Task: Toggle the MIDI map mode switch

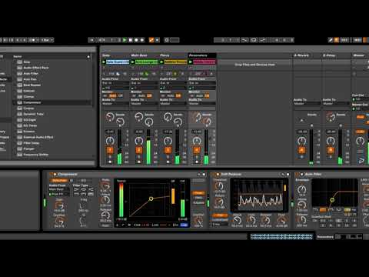Action: (x=357, y=40)
